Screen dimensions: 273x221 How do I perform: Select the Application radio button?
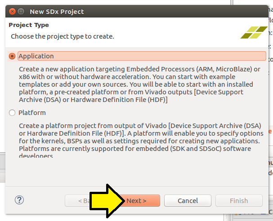(12, 56)
